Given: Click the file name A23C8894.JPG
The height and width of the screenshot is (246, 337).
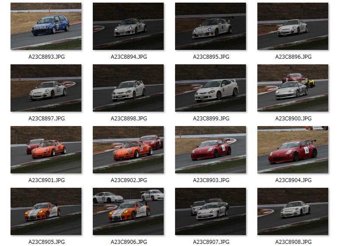Looking at the screenshot, I should [x=129, y=57].
